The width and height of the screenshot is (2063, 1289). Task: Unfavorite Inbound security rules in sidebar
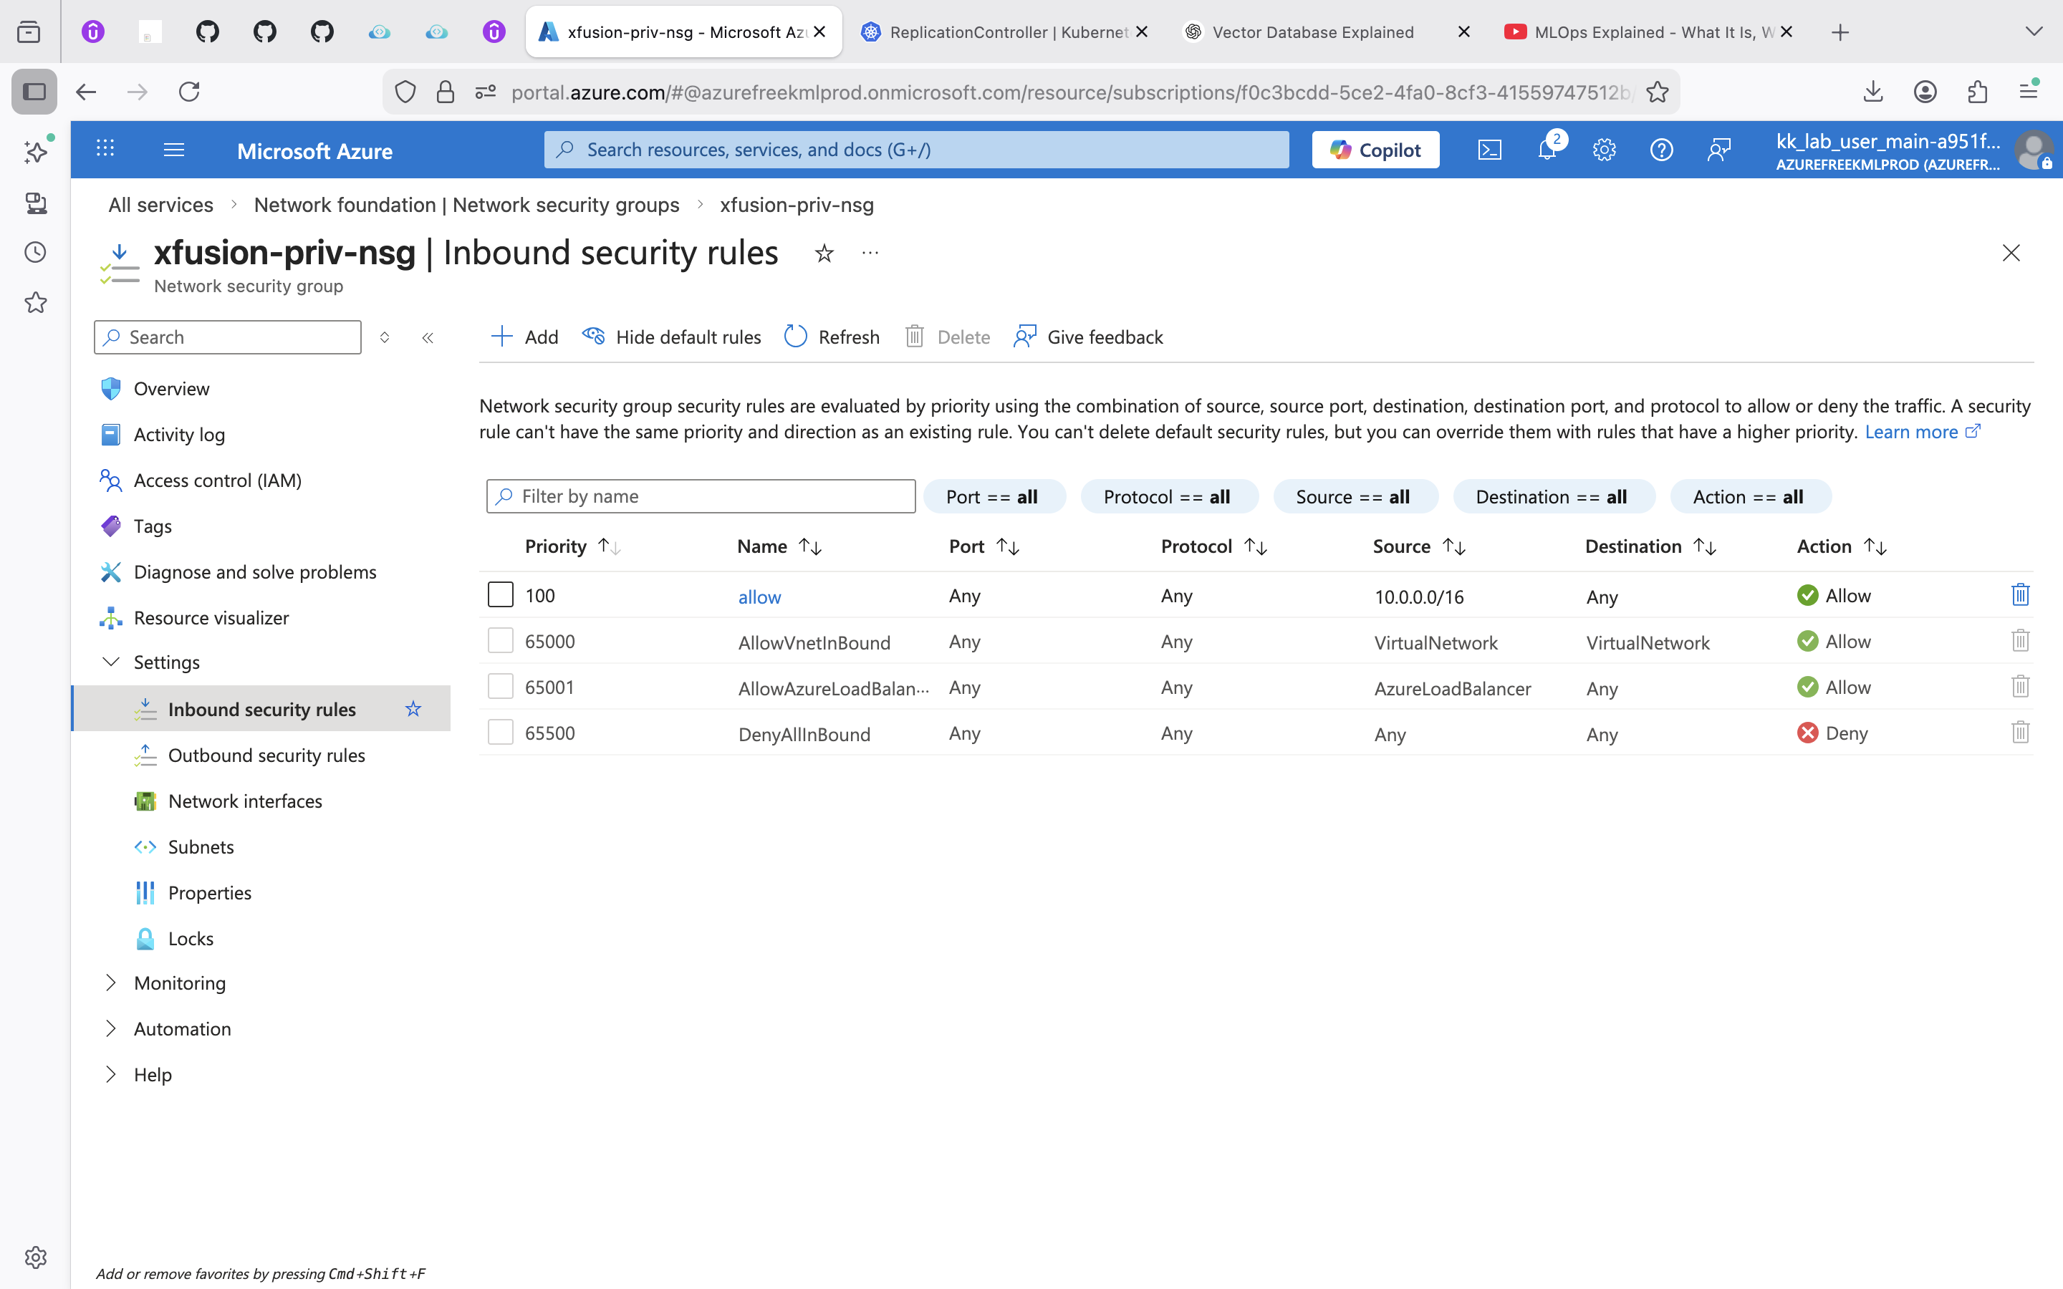click(413, 709)
